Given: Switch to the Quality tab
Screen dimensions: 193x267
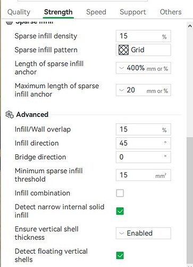Looking at the screenshot, I should (19, 12).
